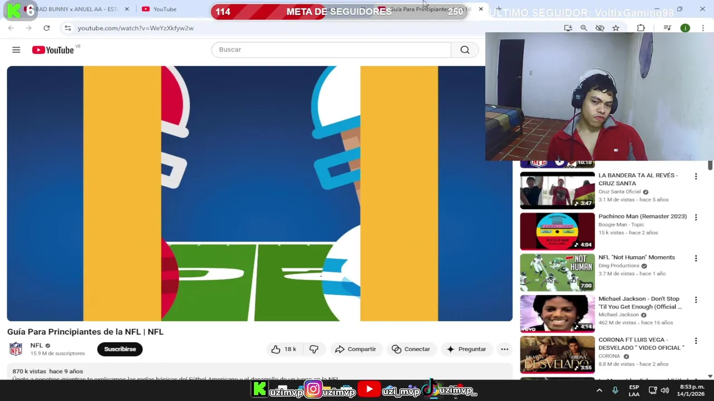Open NFL "Not Human" Moments thumbnail
Image resolution: width=714 pixels, height=401 pixels.
pos(557,273)
